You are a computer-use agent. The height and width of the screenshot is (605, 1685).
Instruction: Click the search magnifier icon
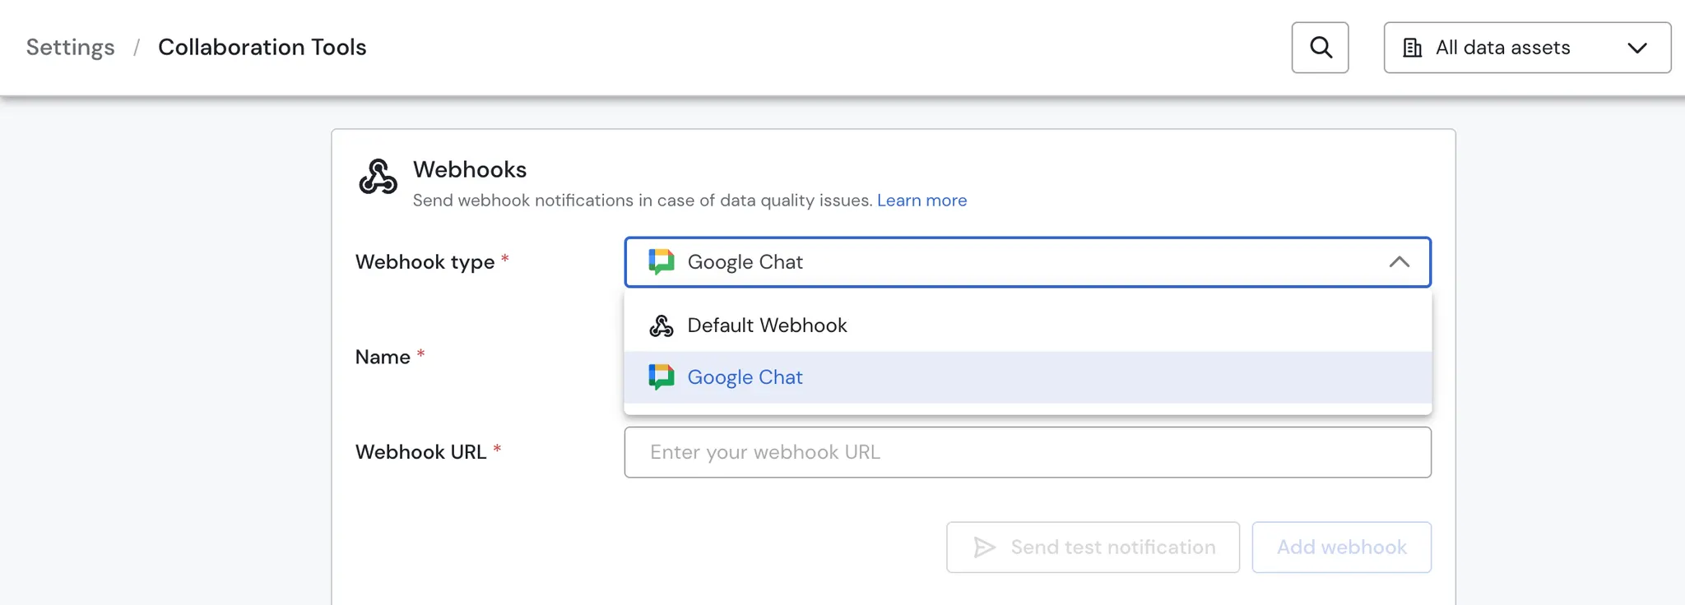pyautogui.click(x=1320, y=48)
